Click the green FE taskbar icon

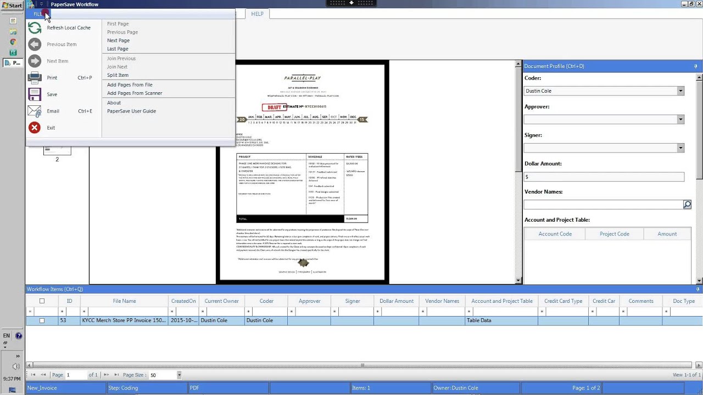pos(13,53)
